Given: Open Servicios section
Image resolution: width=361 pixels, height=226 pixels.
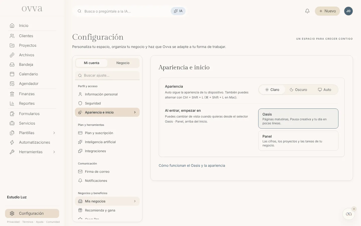Looking at the screenshot, I should point(32,123).
